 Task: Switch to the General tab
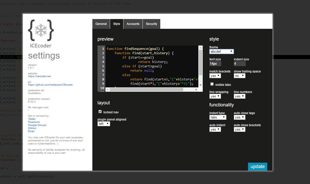[x=101, y=24]
